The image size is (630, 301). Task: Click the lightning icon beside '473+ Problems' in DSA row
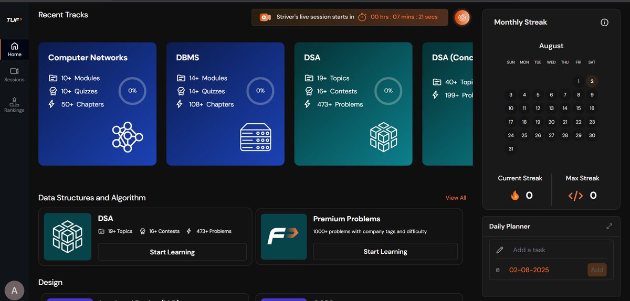point(189,231)
